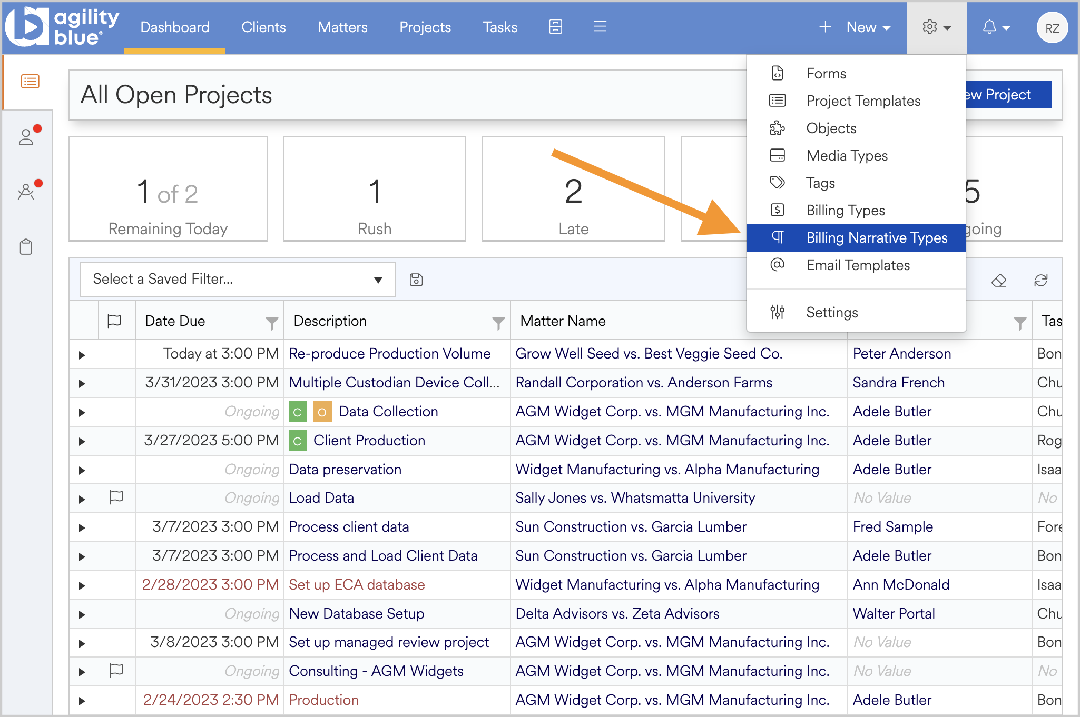Refresh the grid with the refresh icon
This screenshot has height=717, width=1080.
coord(1040,281)
